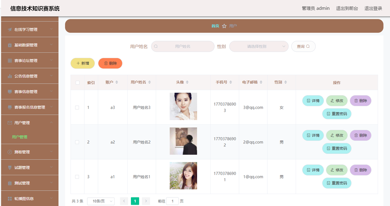Click the monitor icon beside 赛事信息管理
The height and width of the screenshot is (206, 390).
(10, 92)
